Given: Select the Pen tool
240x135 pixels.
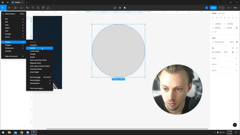Looking at the screenshot, I should tap(27, 7).
